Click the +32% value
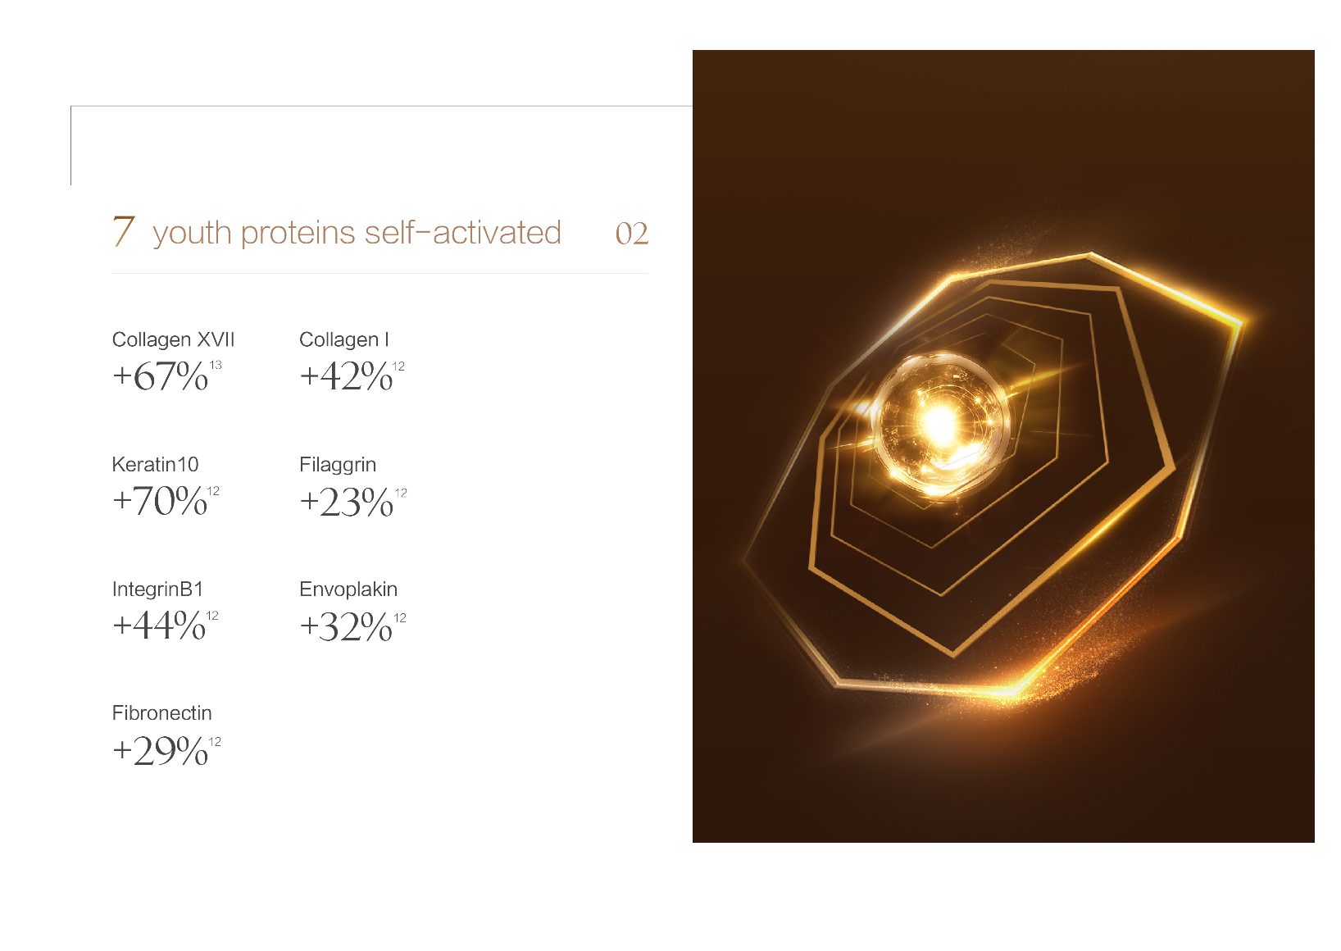The width and height of the screenshot is (1341, 951). [346, 628]
